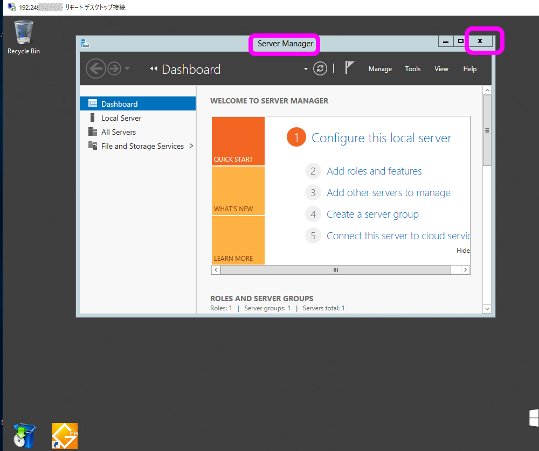Click the main pane scroll up arrow
Viewport: 539px width, 451px height.
click(487, 91)
